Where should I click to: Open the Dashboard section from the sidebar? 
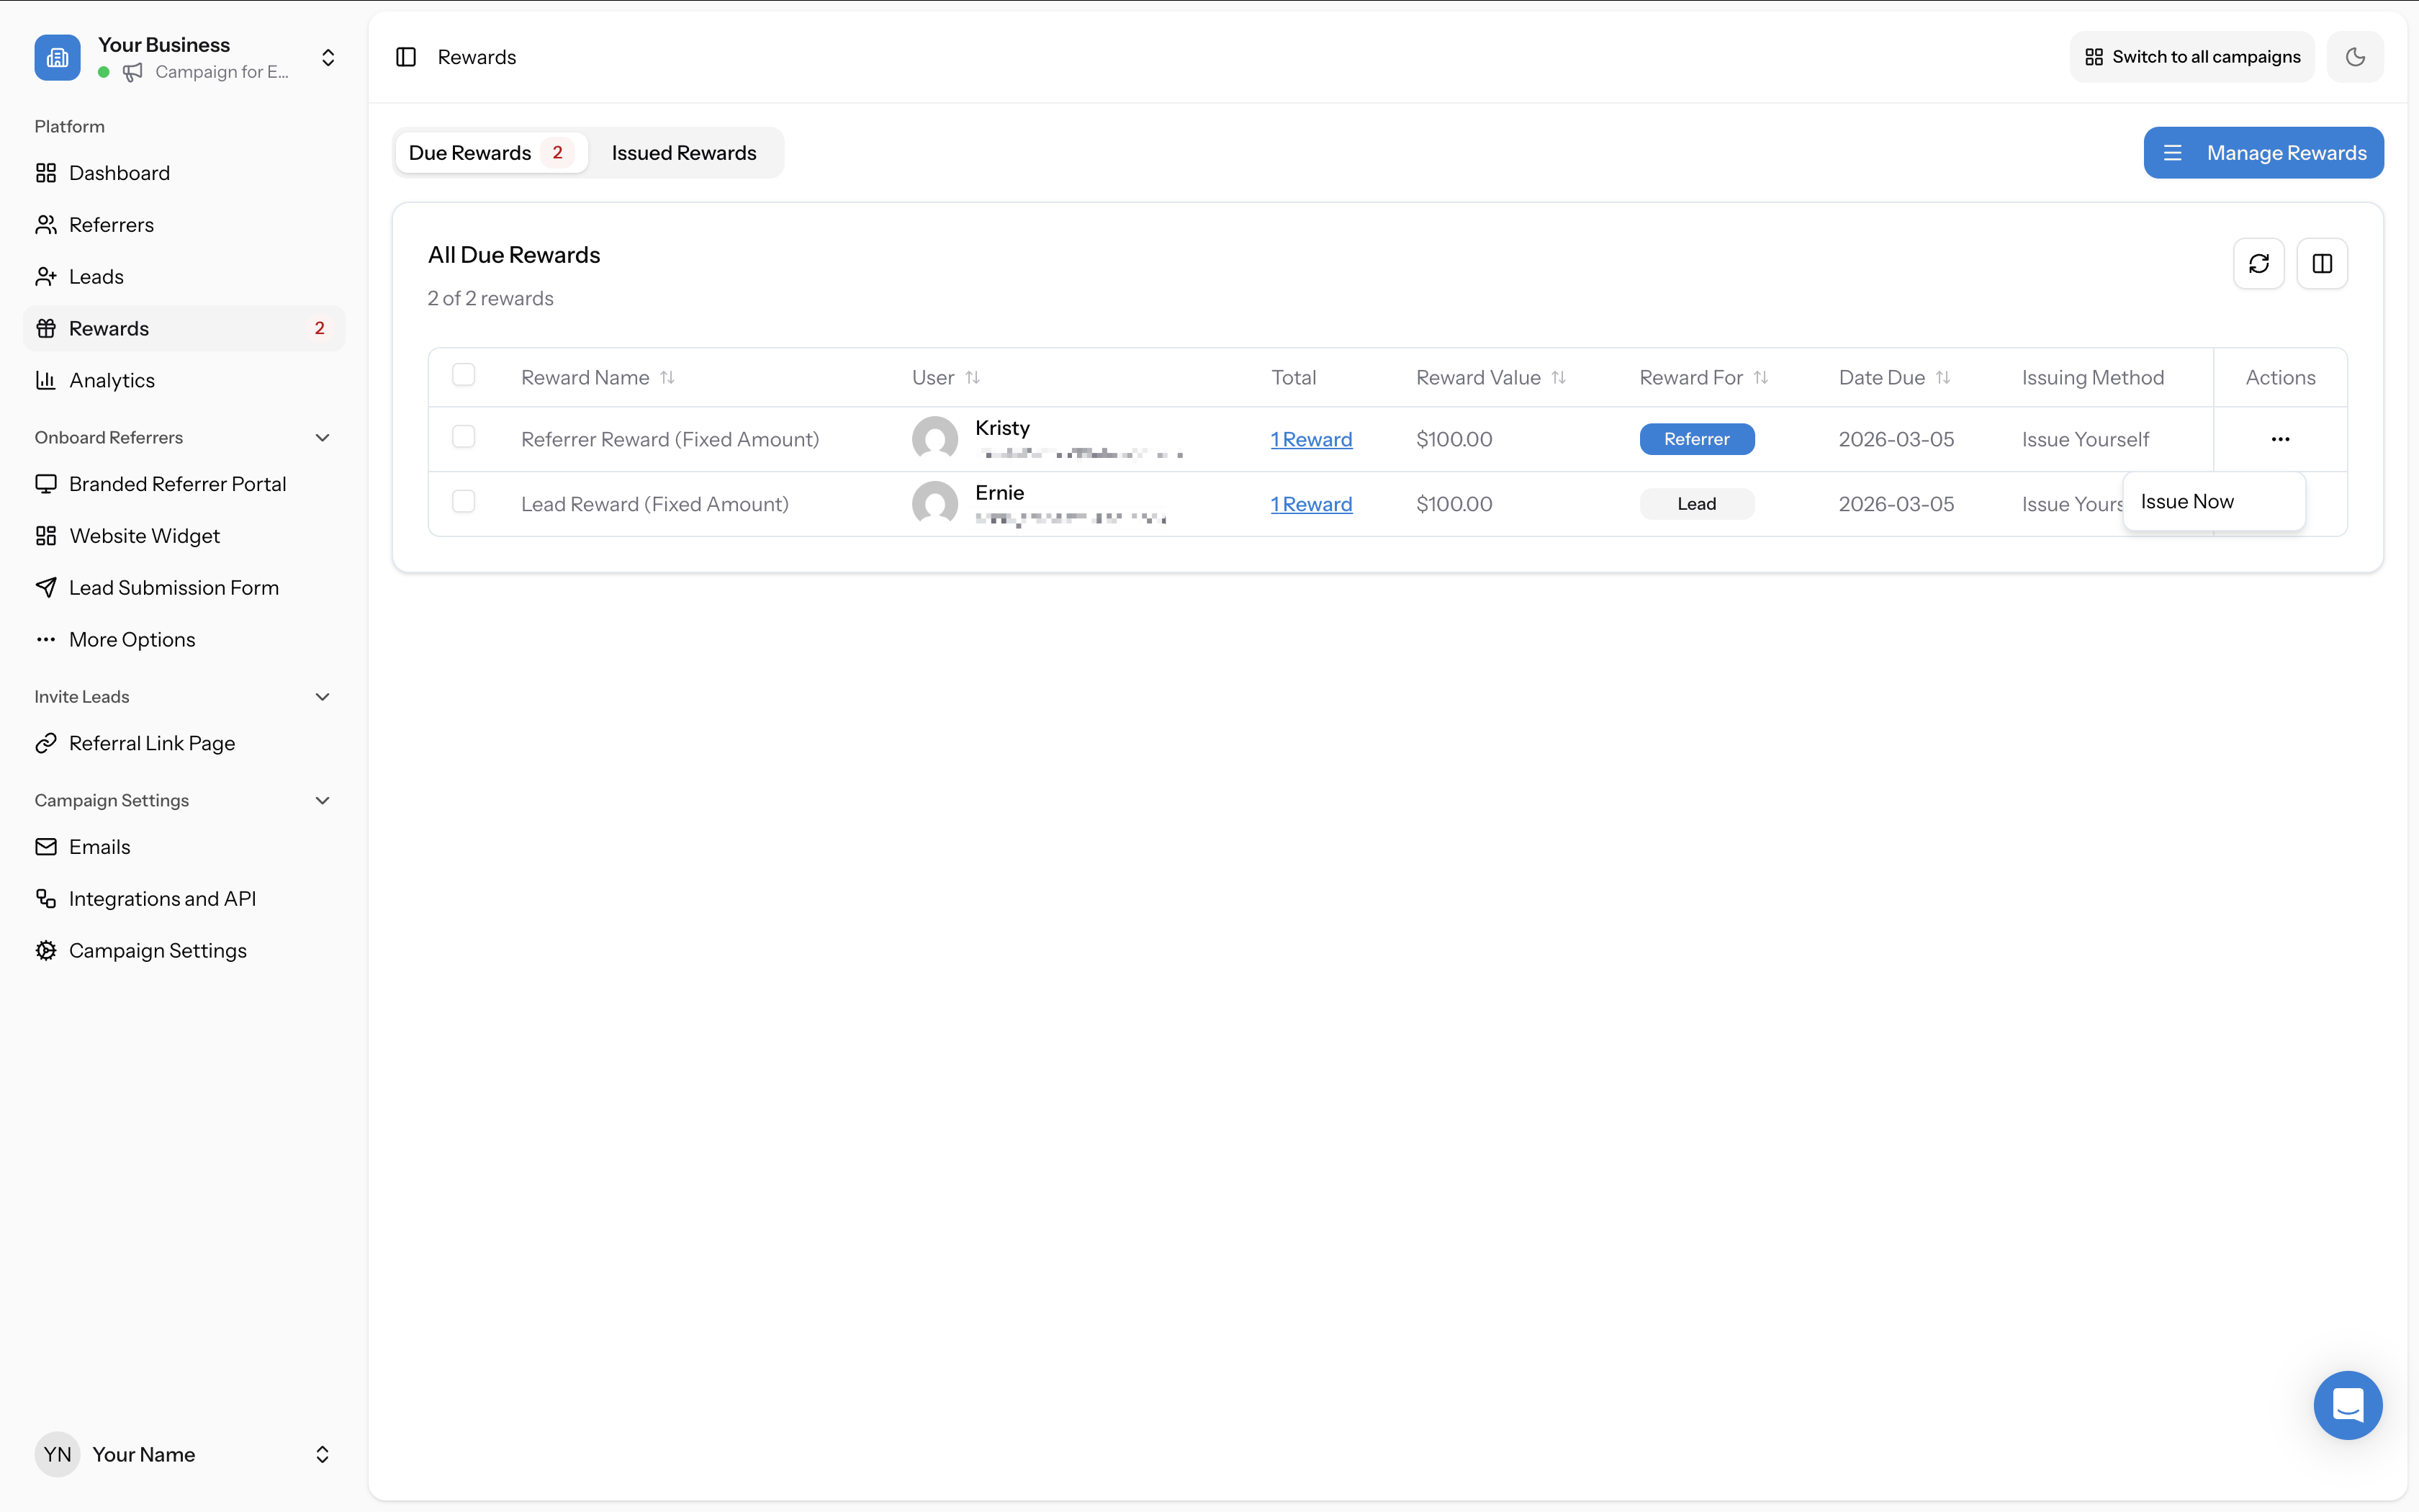pyautogui.click(x=120, y=172)
